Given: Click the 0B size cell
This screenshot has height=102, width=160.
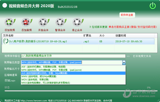Looking at the screenshot, I should click(101, 42).
